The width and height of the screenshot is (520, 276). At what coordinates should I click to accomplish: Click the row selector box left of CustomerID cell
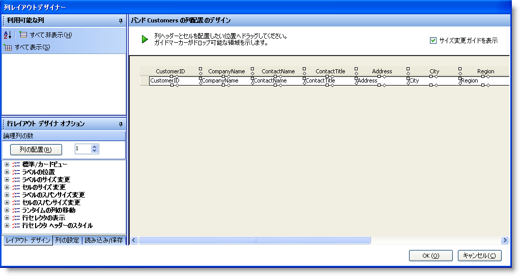(x=145, y=80)
